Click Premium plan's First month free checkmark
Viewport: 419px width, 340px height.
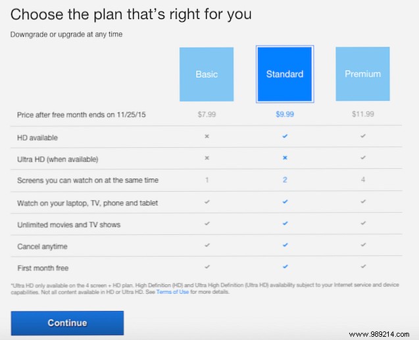tap(362, 267)
